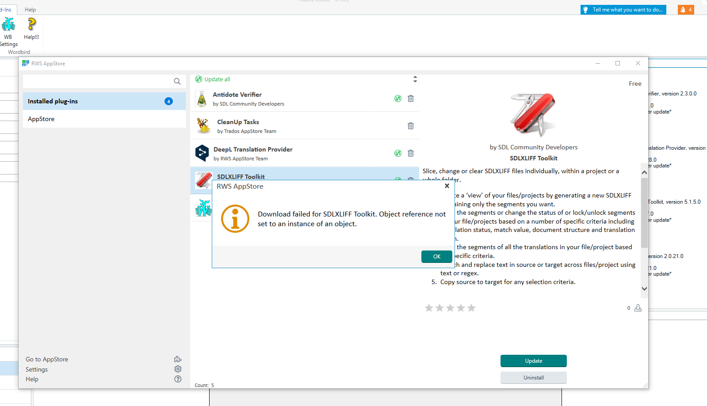Viewport: 707px width, 406px height.
Task: Click the download count icon
Action: point(638,308)
